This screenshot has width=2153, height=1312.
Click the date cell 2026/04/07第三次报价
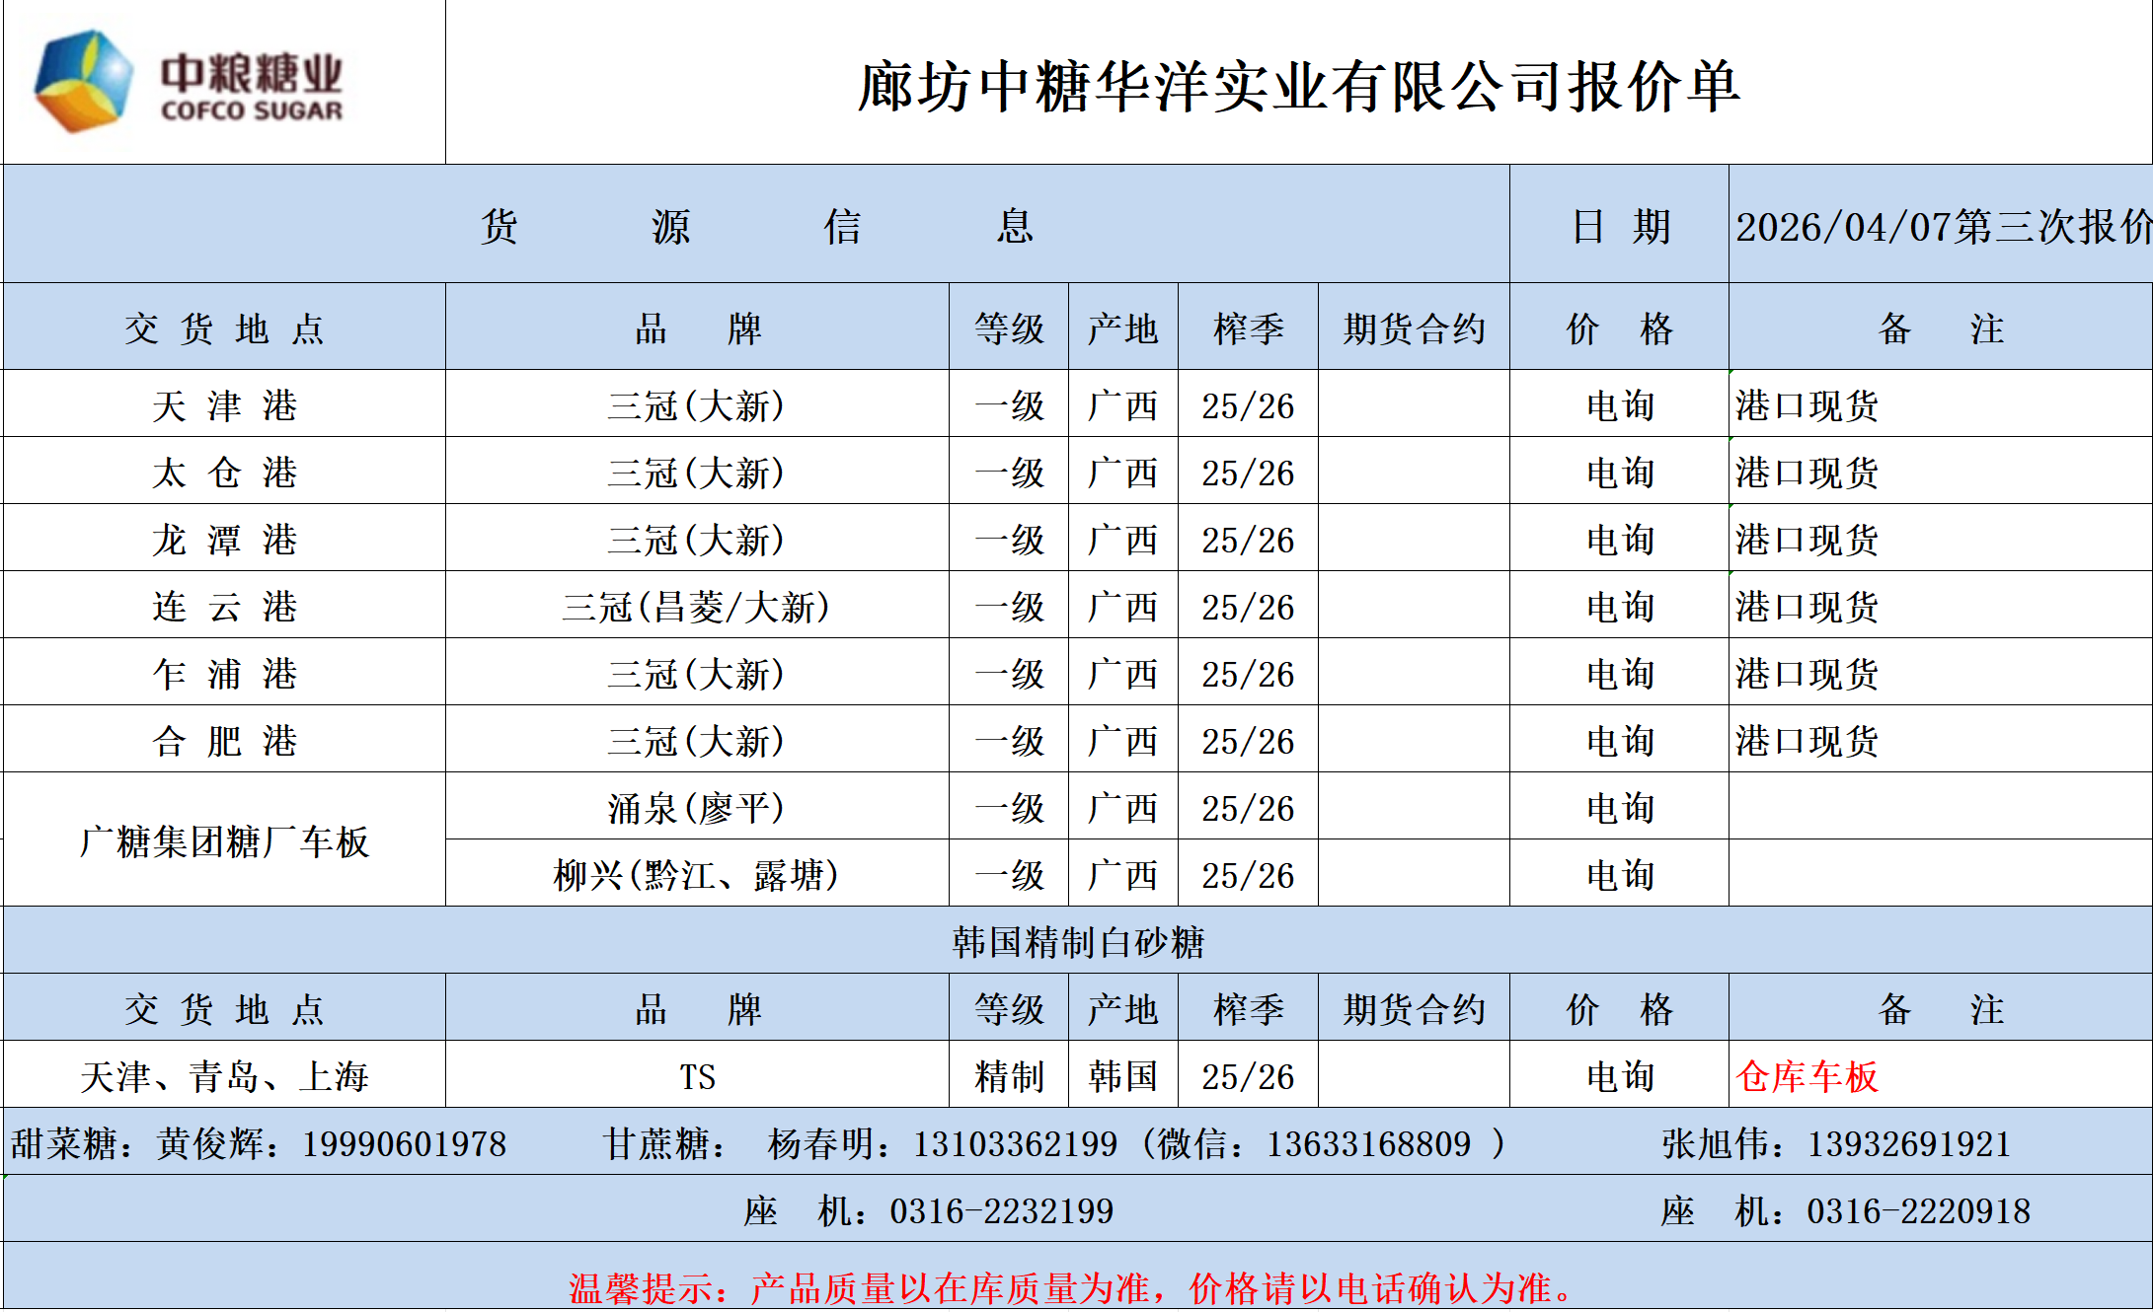click(x=1941, y=226)
